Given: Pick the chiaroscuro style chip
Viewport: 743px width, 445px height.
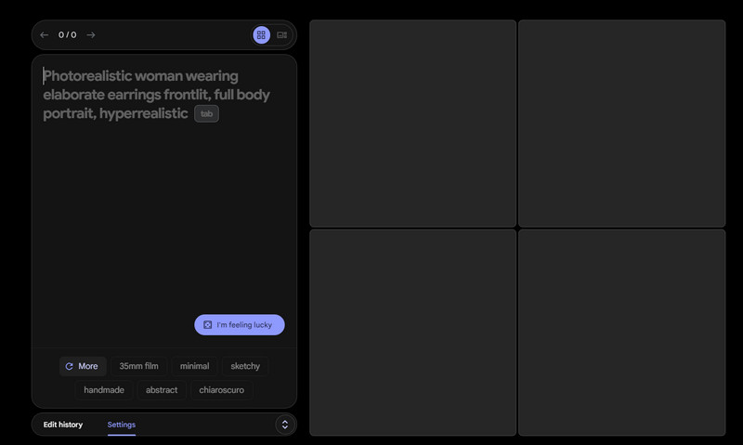Looking at the screenshot, I should click(221, 390).
